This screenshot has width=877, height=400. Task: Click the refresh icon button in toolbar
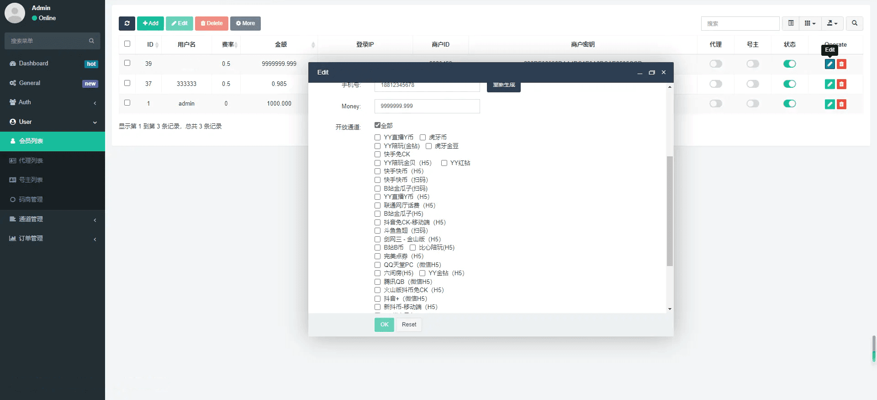[x=127, y=23]
